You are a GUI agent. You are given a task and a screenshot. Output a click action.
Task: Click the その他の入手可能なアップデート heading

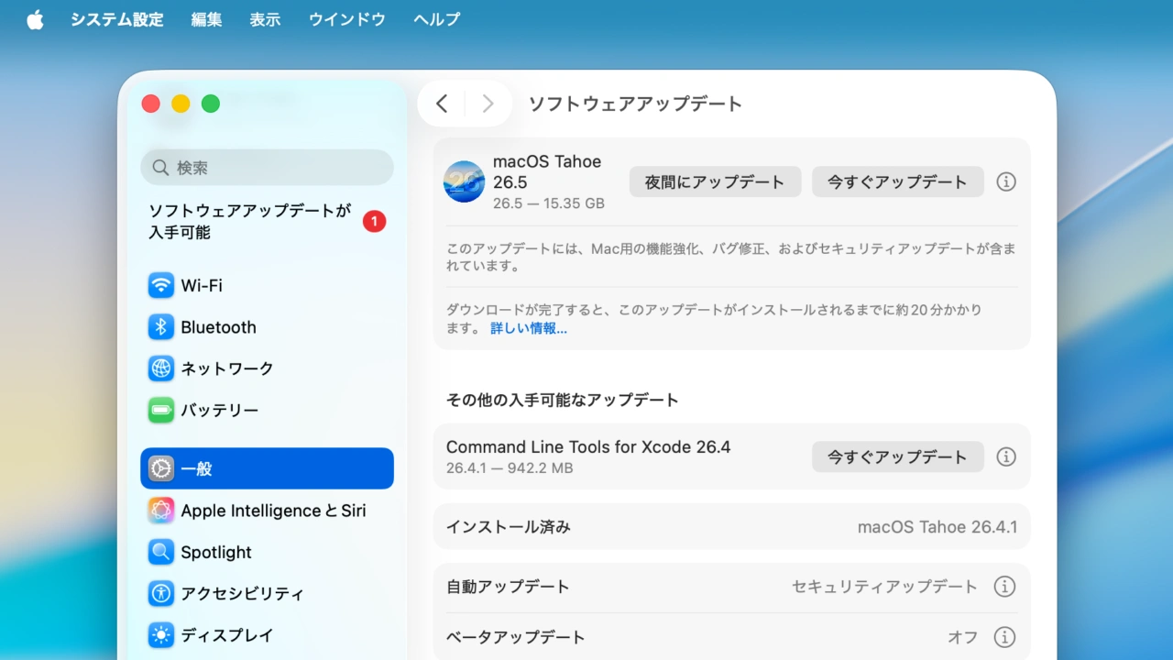pyautogui.click(x=563, y=400)
